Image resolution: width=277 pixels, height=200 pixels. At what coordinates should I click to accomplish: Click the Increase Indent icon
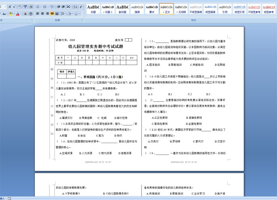click(63, 7)
